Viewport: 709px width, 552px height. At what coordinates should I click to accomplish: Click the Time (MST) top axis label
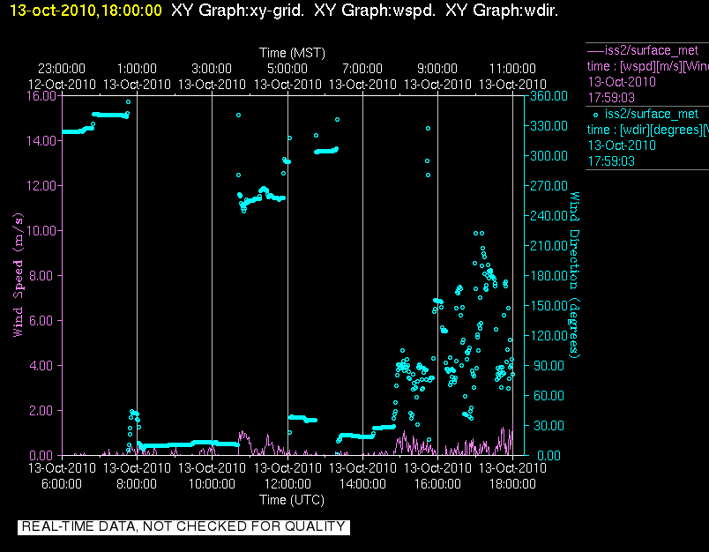coord(292,53)
